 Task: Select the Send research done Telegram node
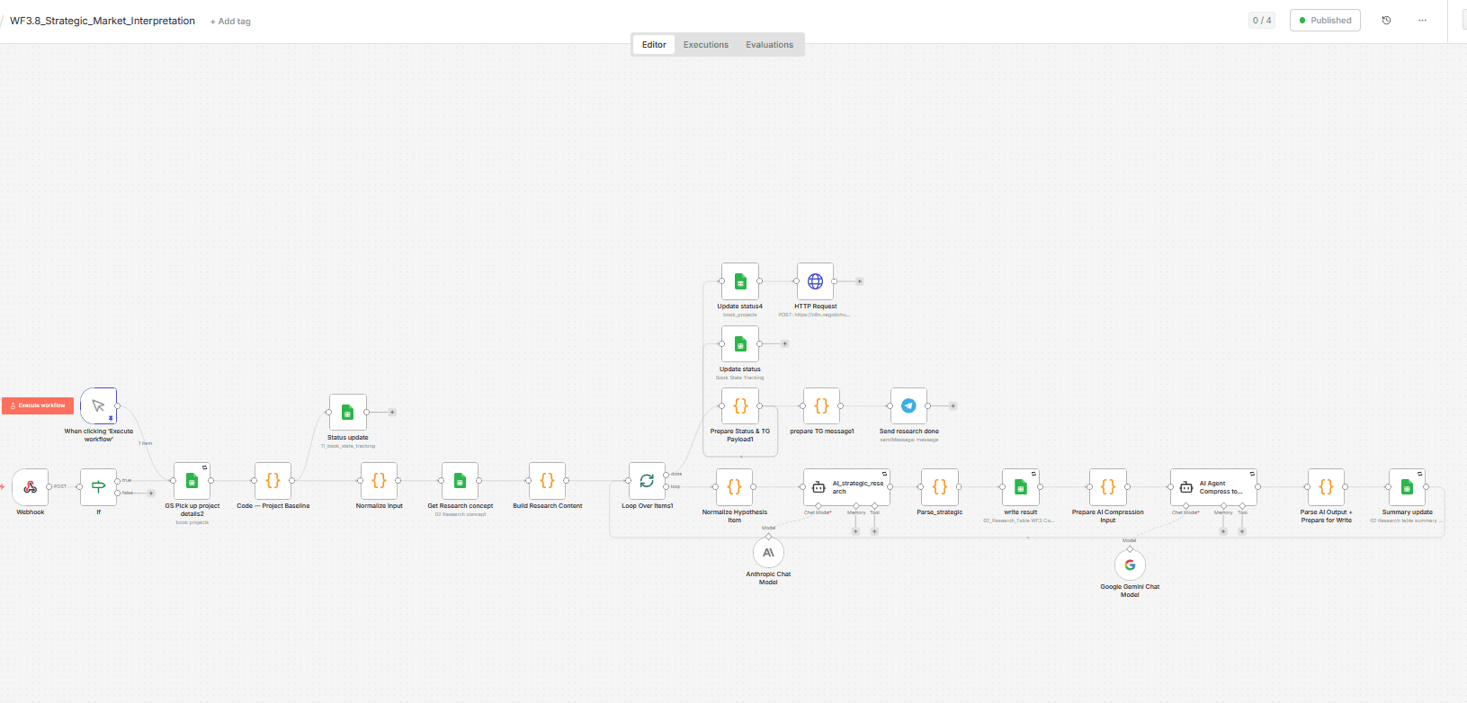908,406
